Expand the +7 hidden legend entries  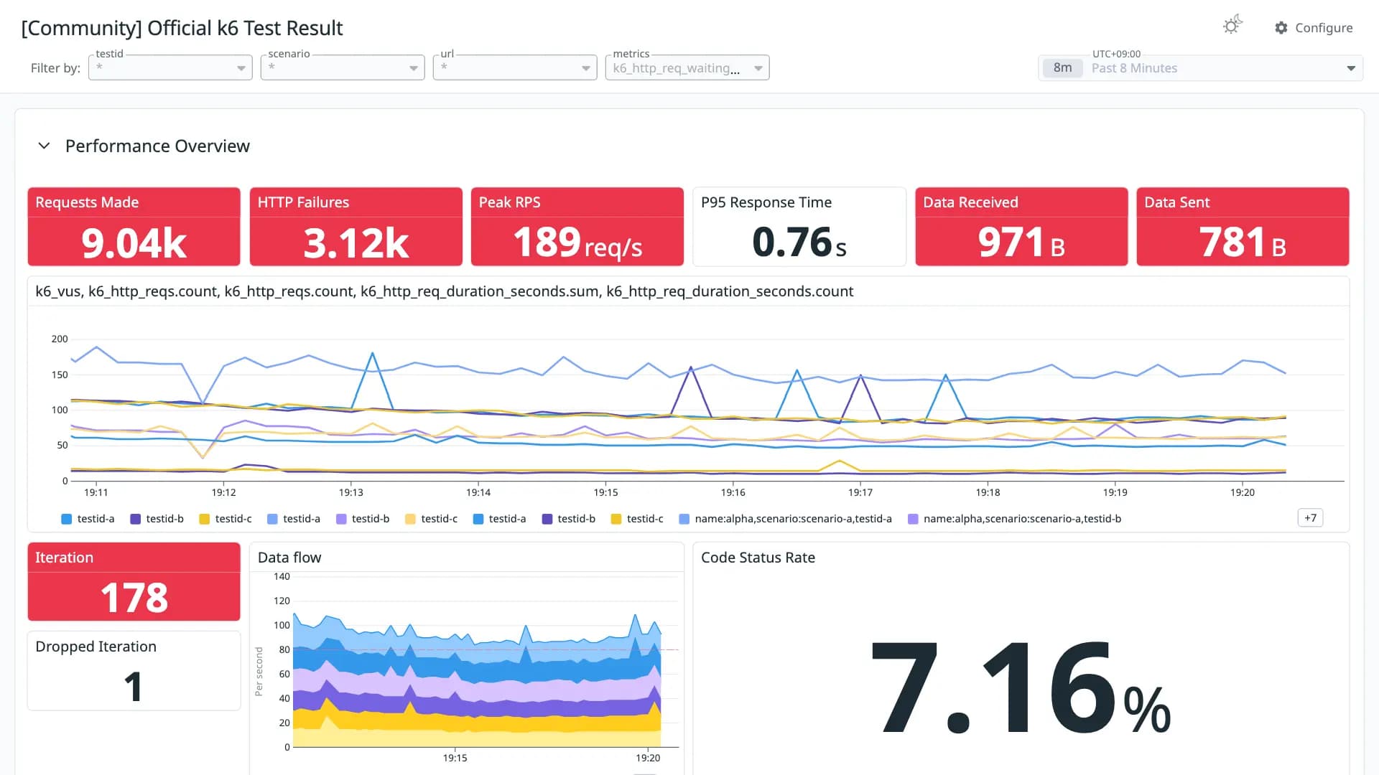(x=1310, y=518)
